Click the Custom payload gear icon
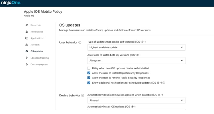Image resolution: width=214 pixels, height=114 pixels. pyautogui.click(x=27, y=65)
